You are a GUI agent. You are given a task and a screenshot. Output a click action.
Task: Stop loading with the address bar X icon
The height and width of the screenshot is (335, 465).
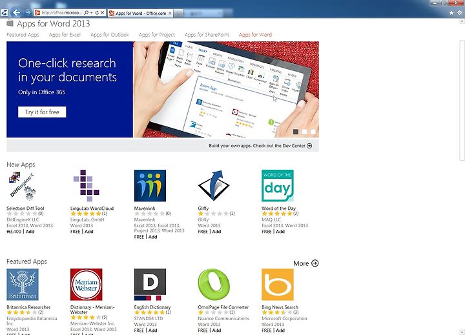pyautogui.click(x=102, y=13)
